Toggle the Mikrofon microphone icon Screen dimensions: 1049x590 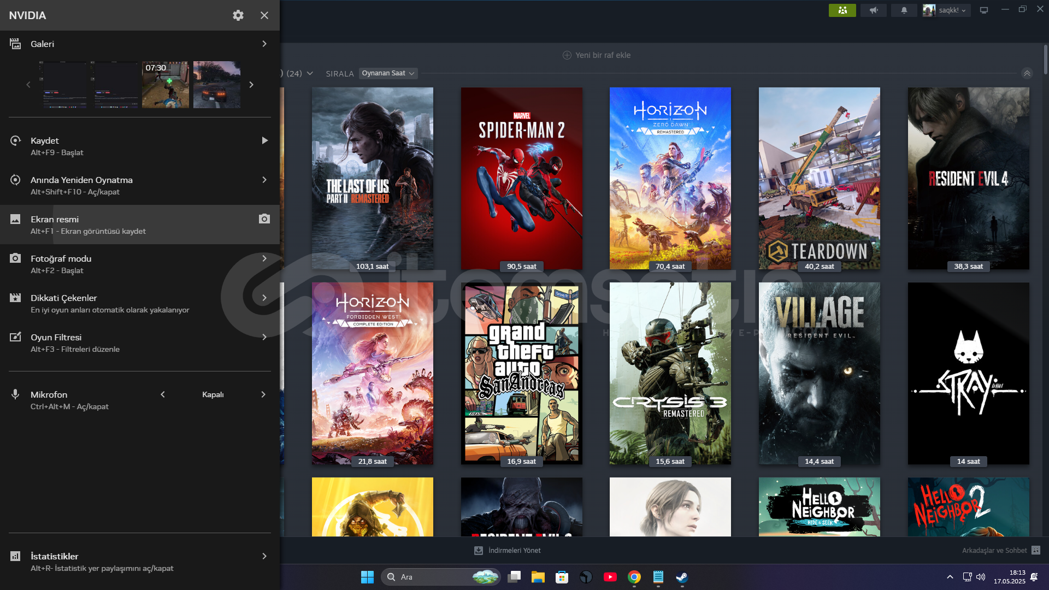(x=15, y=394)
